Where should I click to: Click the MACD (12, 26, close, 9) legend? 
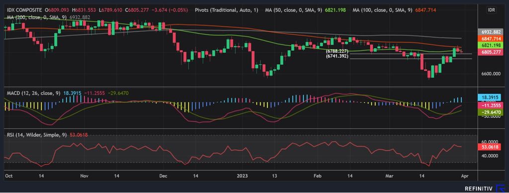(34, 93)
